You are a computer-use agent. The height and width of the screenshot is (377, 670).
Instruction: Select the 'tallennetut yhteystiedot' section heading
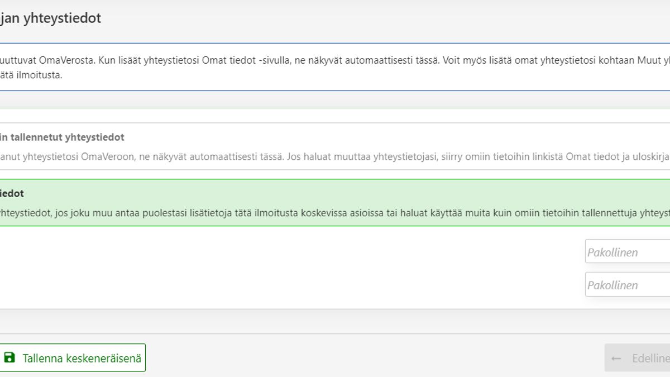[62, 137]
